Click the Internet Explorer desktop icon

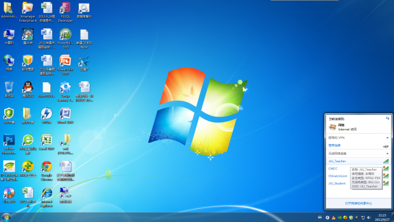[x=47, y=192]
